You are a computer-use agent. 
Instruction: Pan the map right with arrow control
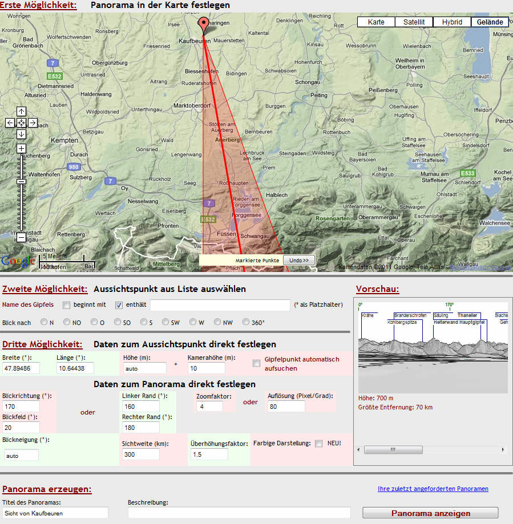pos(33,123)
